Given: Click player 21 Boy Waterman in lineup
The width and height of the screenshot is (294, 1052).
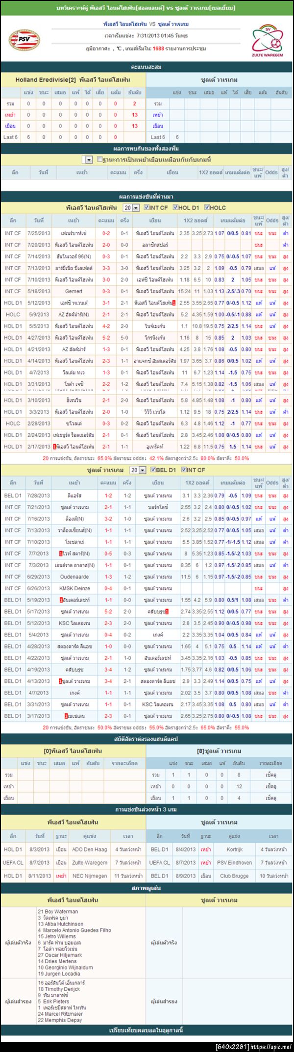Looking at the screenshot, I should tap(58, 911).
